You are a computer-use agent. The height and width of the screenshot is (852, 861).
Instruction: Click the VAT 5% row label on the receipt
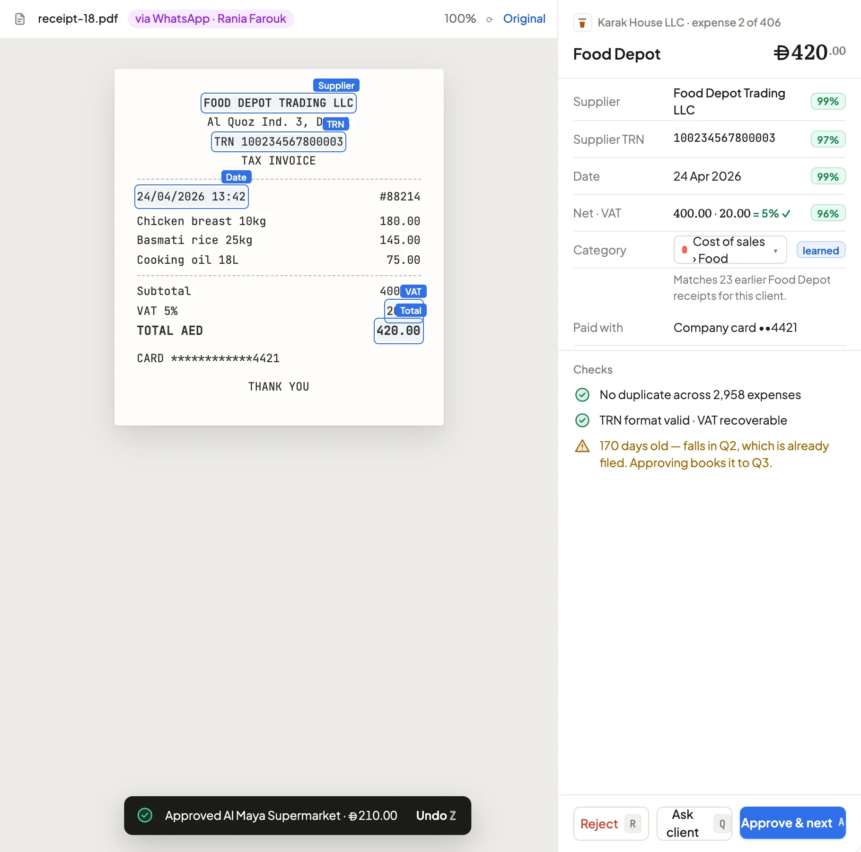(x=157, y=311)
